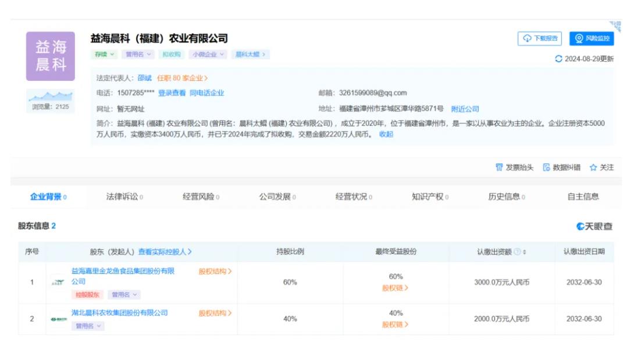
Task: Open legal representative 邵斌 link
Action: 145,78
